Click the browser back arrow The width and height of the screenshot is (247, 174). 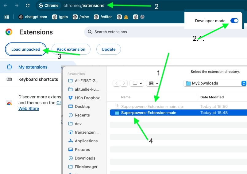tap(6, 6)
